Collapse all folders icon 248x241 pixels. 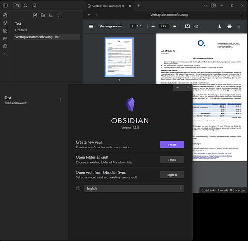coord(58,15)
